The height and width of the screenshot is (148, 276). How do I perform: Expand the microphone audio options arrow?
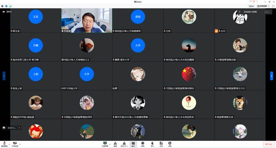coord(9,144)
